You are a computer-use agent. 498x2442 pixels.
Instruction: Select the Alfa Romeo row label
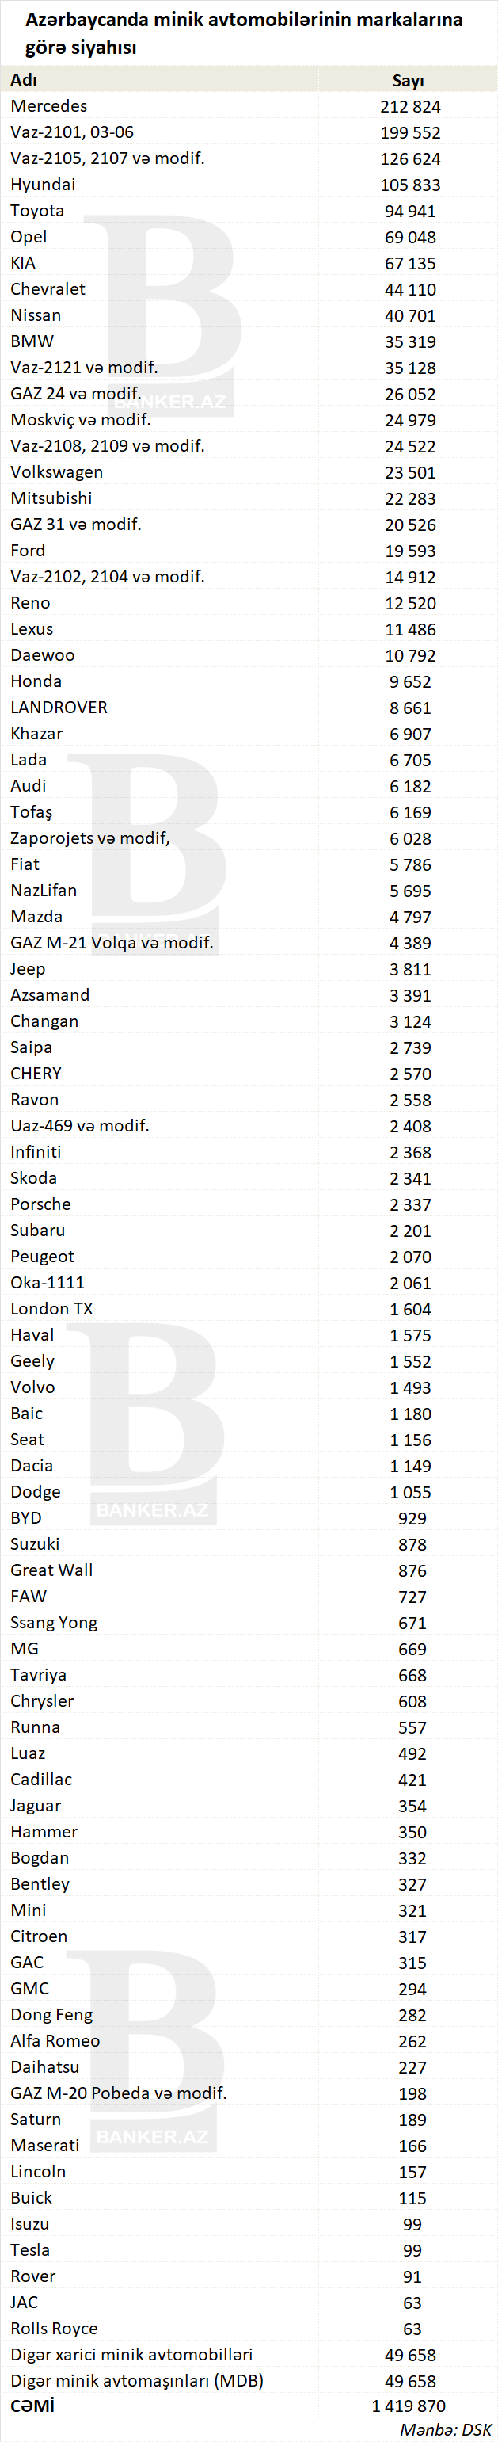(55, 2040)
